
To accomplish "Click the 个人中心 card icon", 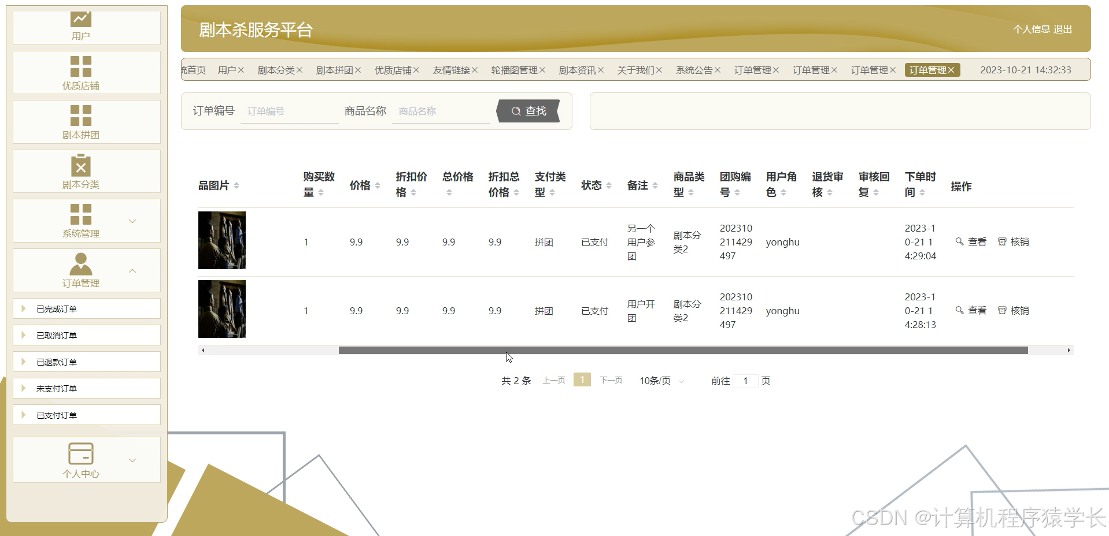I will [x=81, y=453].
